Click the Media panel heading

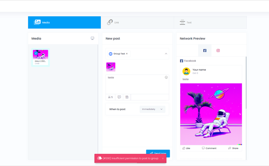(36, 39)
